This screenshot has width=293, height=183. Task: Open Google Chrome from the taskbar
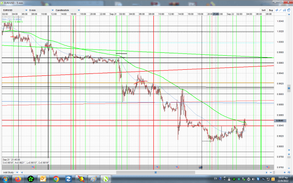click(x=56, y=179)
